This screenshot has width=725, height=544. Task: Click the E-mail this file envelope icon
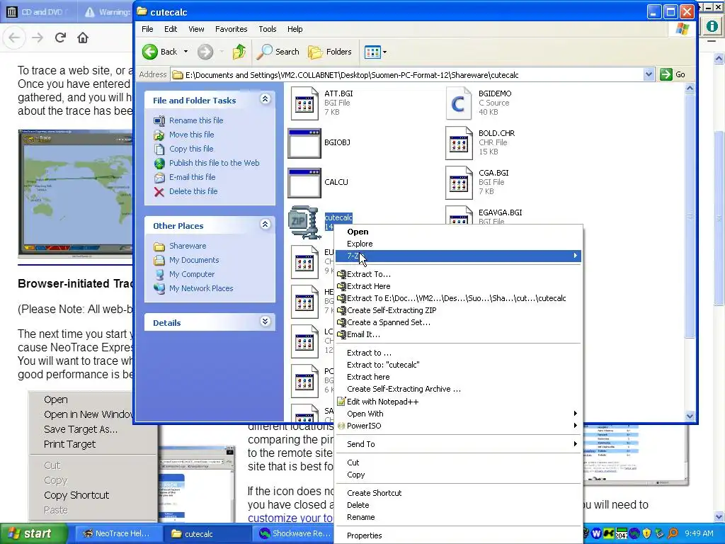point(159,178)
